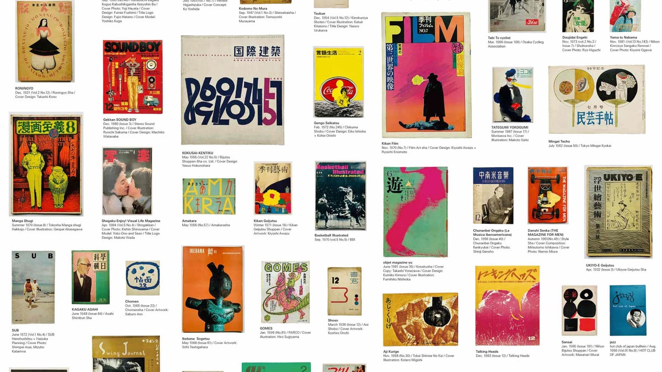Open the Mingei Techo fan-pattern cover

(x=596, y=100)
